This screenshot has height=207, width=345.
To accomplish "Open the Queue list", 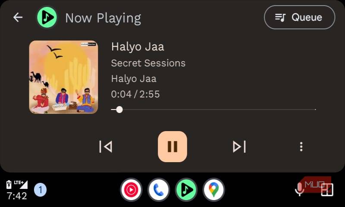I will [299, 17].
